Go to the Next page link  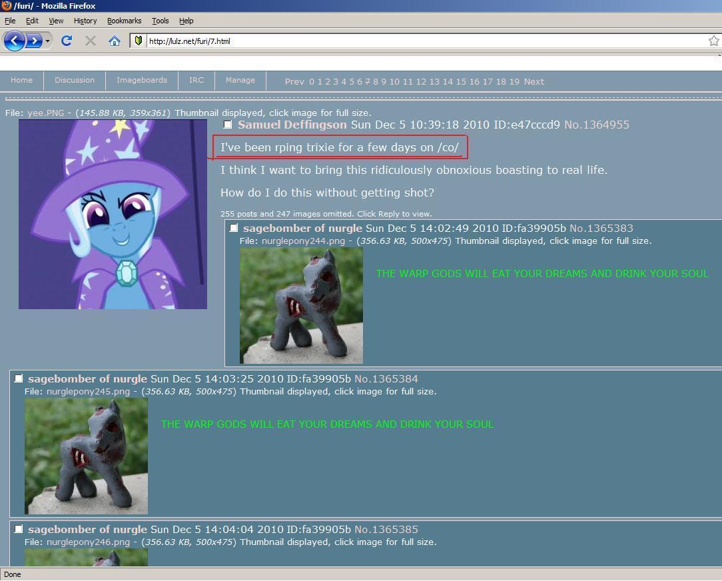[x=534, y=82]
